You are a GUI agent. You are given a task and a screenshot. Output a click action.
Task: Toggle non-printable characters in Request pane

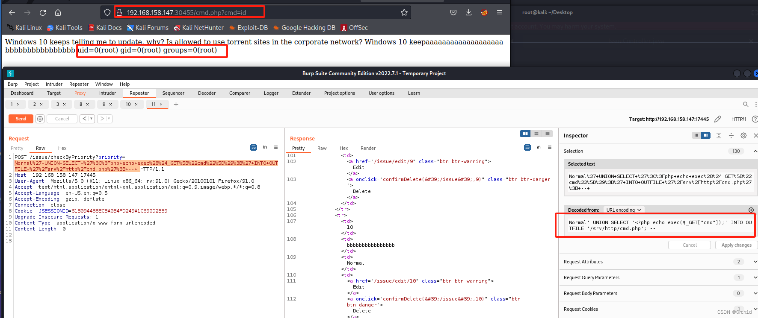(265, 147)
